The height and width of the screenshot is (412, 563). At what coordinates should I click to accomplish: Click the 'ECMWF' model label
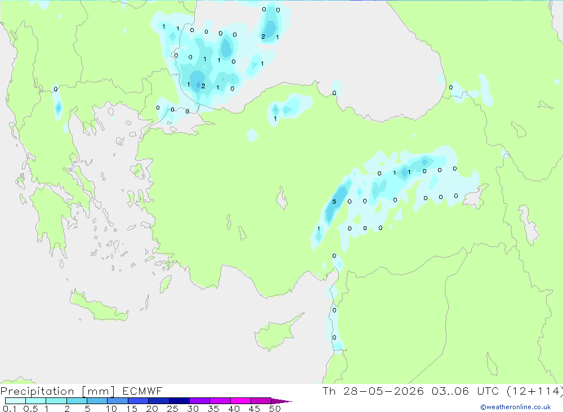[142, 391]
